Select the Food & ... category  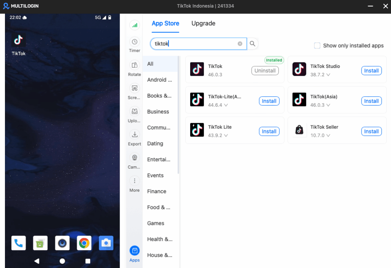(x=160, y=207)
